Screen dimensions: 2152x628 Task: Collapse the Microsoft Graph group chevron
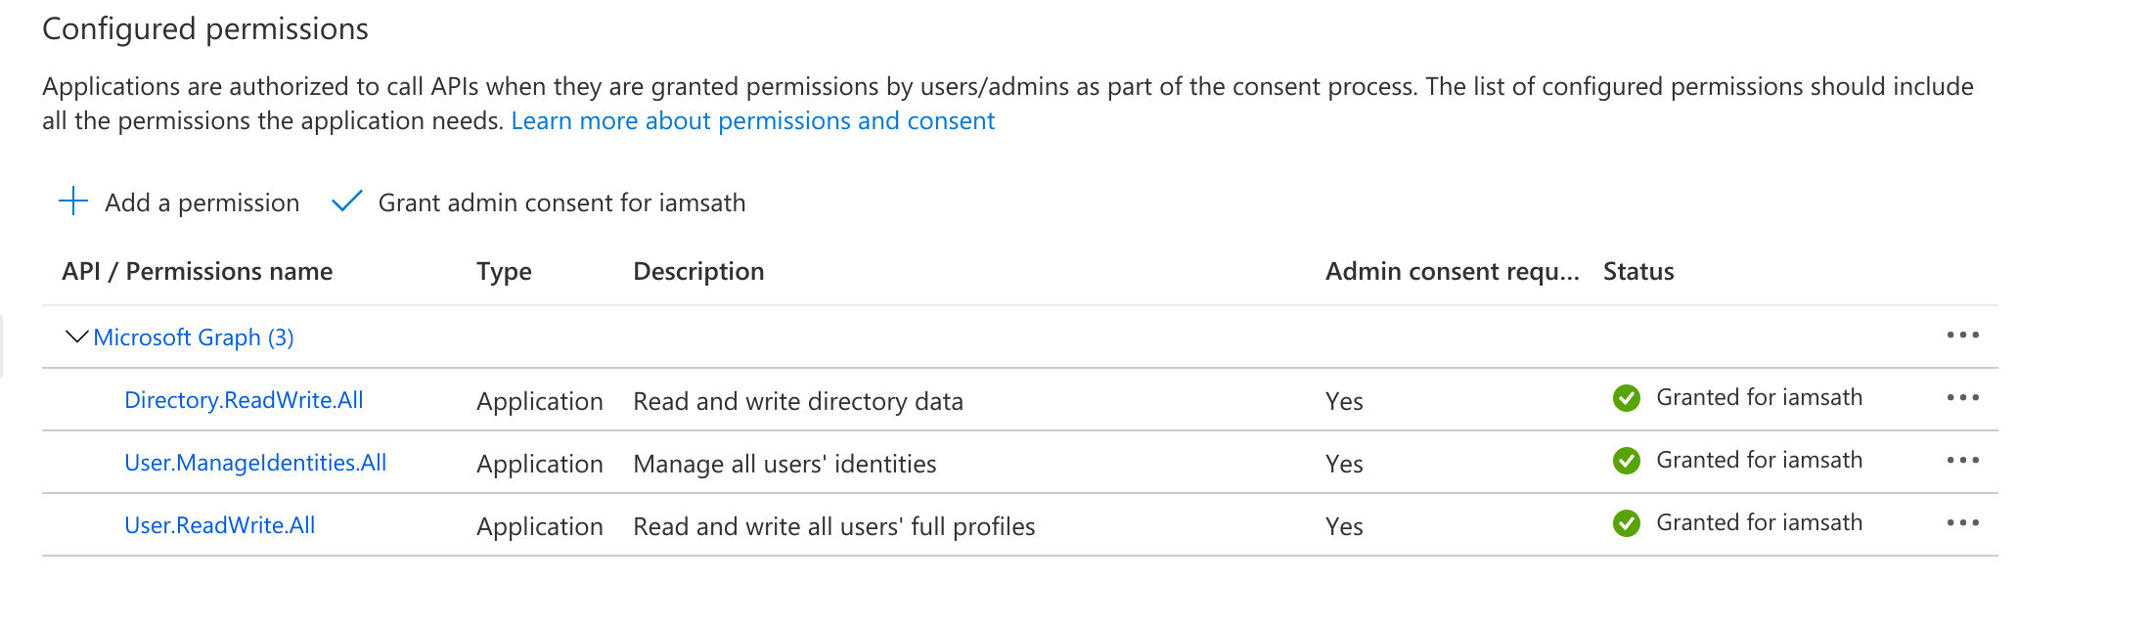click(x=76, y=337)
